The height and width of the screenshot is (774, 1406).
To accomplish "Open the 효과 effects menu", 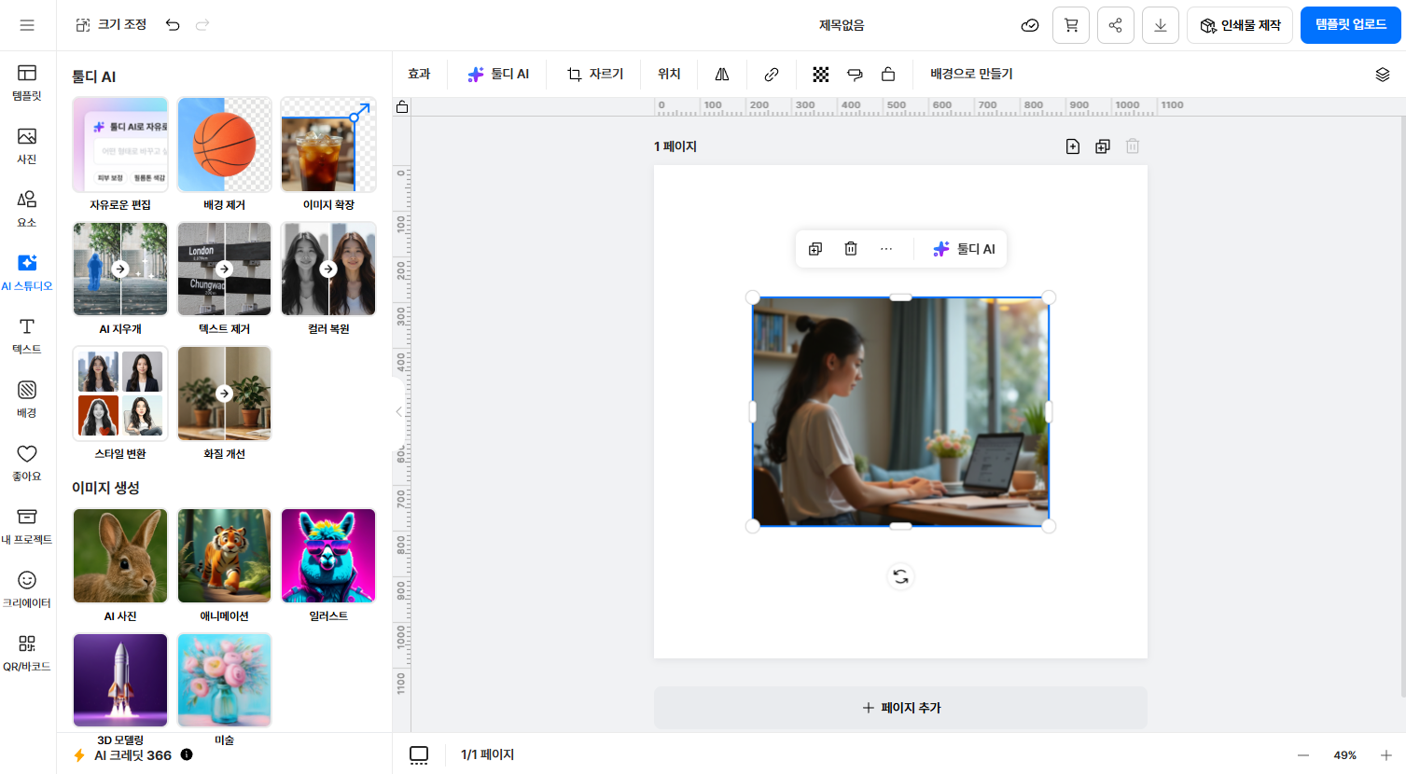I will click(x=419, y=74).
